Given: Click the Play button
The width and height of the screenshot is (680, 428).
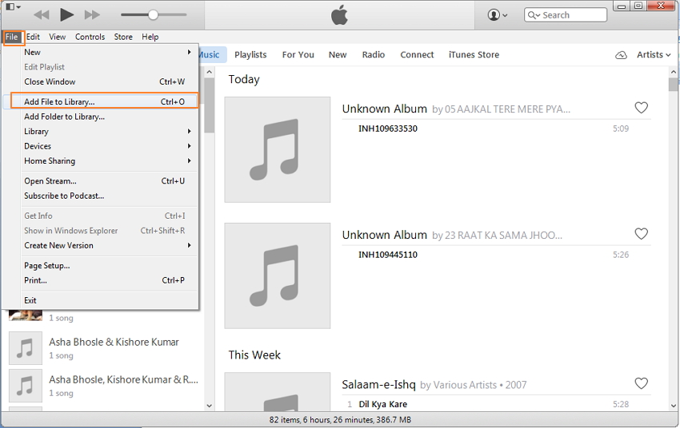Looking at the screenshot, I should [67, 14].
